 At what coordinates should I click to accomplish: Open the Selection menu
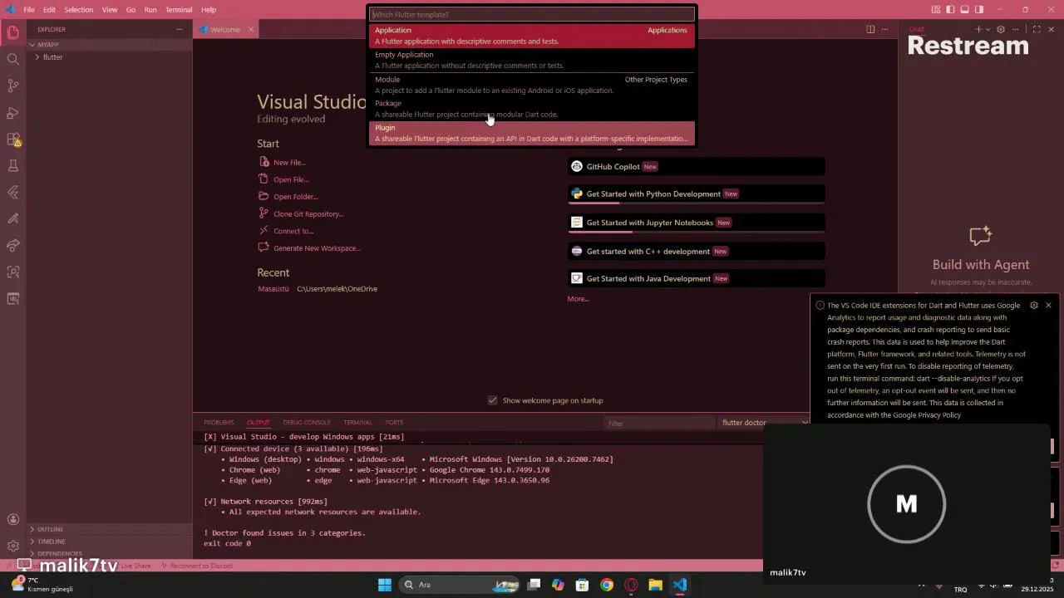tap(78, 9)
